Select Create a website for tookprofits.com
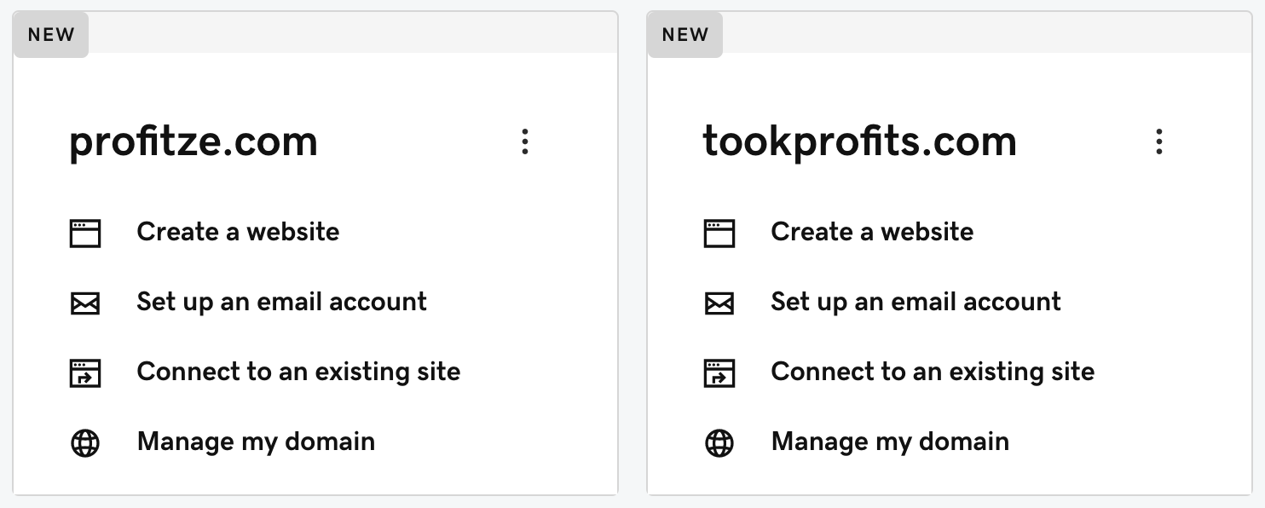 872,232
